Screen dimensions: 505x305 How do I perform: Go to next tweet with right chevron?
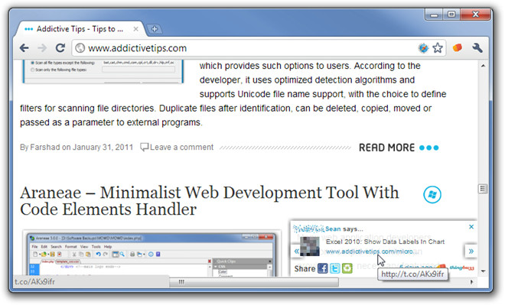(x=471, y=251)
